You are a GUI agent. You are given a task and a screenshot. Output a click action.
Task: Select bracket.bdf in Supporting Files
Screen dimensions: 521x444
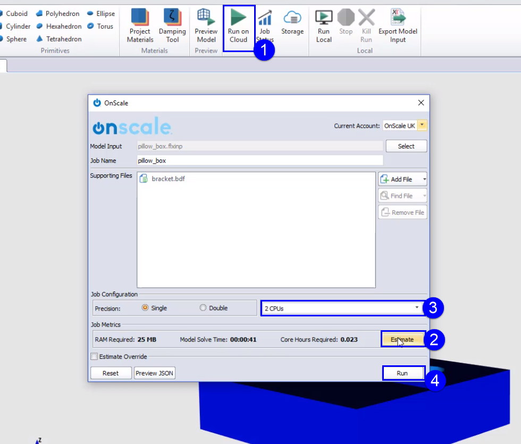point(162,179)
